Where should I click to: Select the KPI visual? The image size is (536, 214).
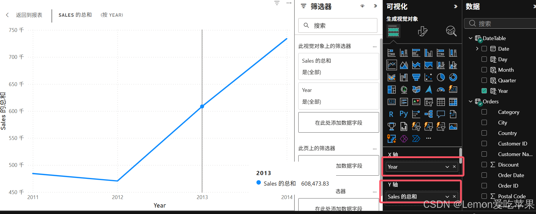coord(416,102)
